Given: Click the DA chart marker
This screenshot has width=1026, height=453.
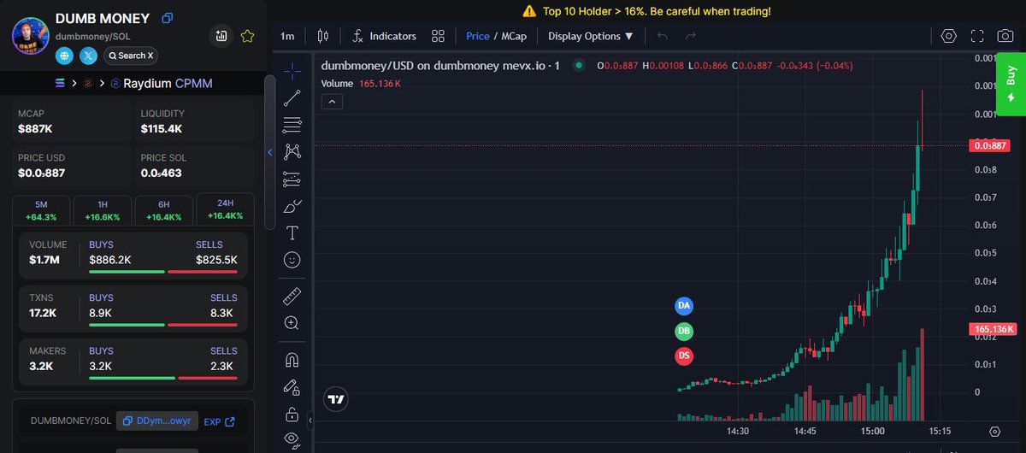Looking at the screenshot, I should pos(684,305).
